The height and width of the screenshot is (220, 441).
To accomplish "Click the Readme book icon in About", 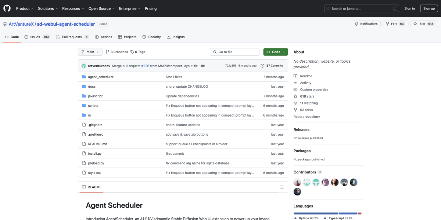I will click(x=295, y=76).
